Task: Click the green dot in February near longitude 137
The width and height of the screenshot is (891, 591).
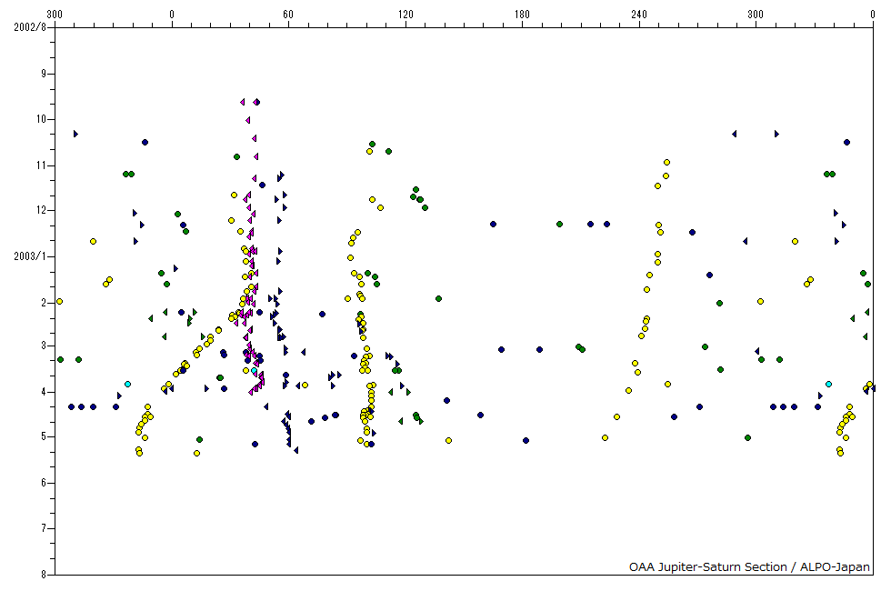Action: (x=438, y=298)
